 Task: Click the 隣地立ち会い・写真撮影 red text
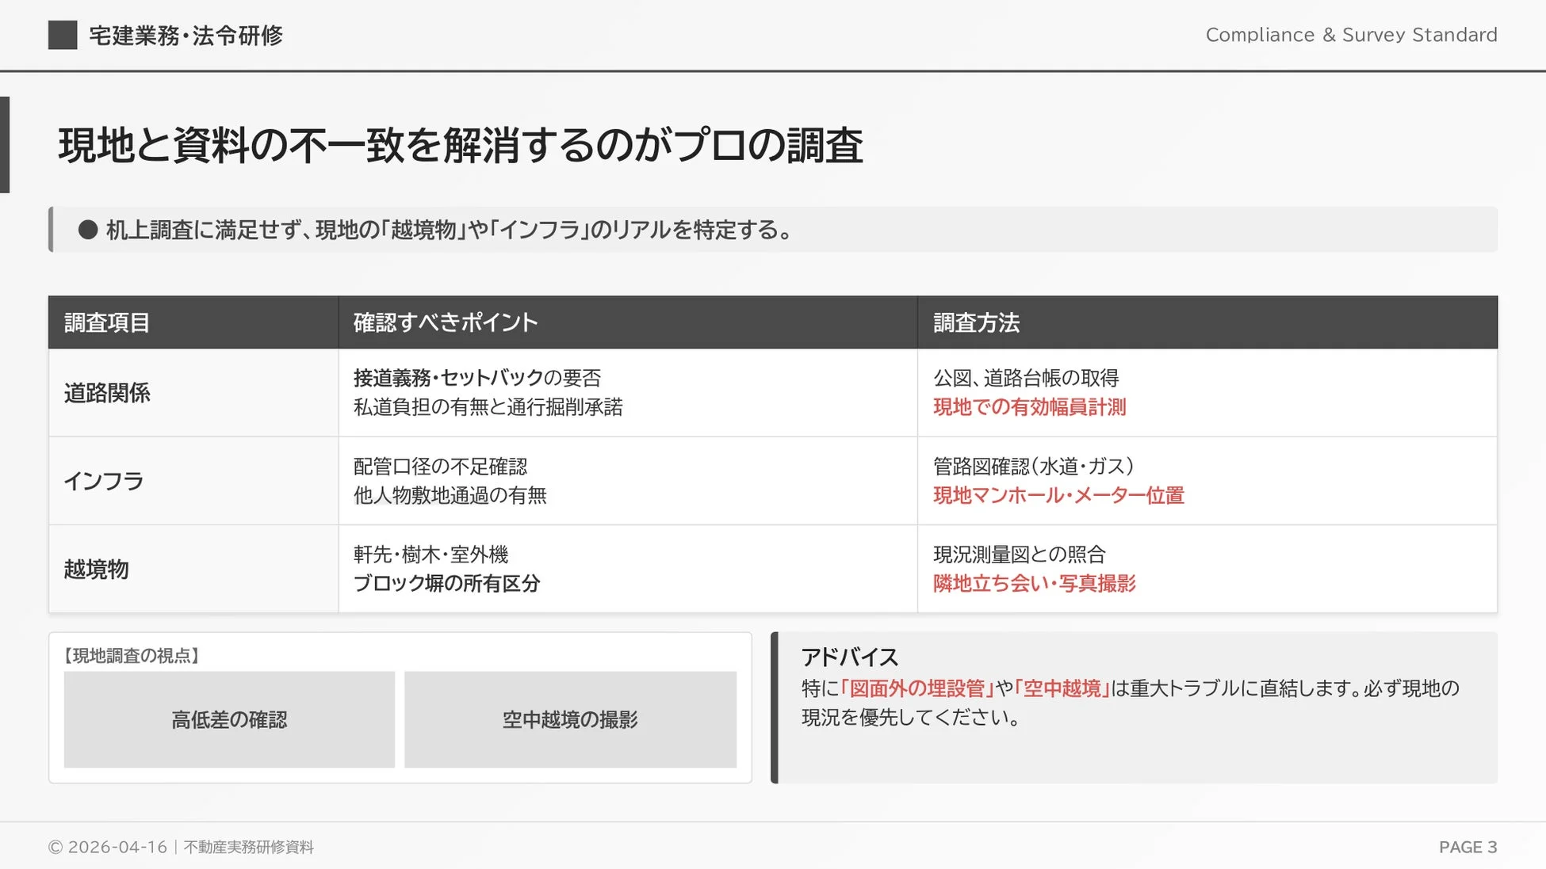1035,584
